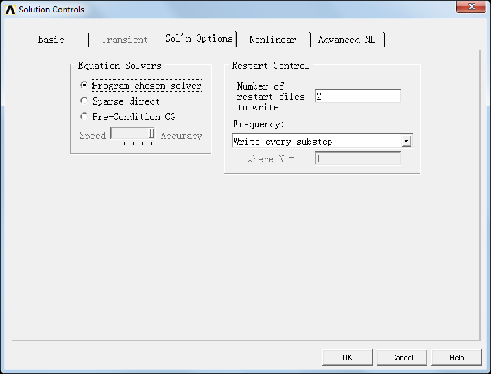Click the Cancel button
This screenshot has height=374, width=491.
coord(402,357)
